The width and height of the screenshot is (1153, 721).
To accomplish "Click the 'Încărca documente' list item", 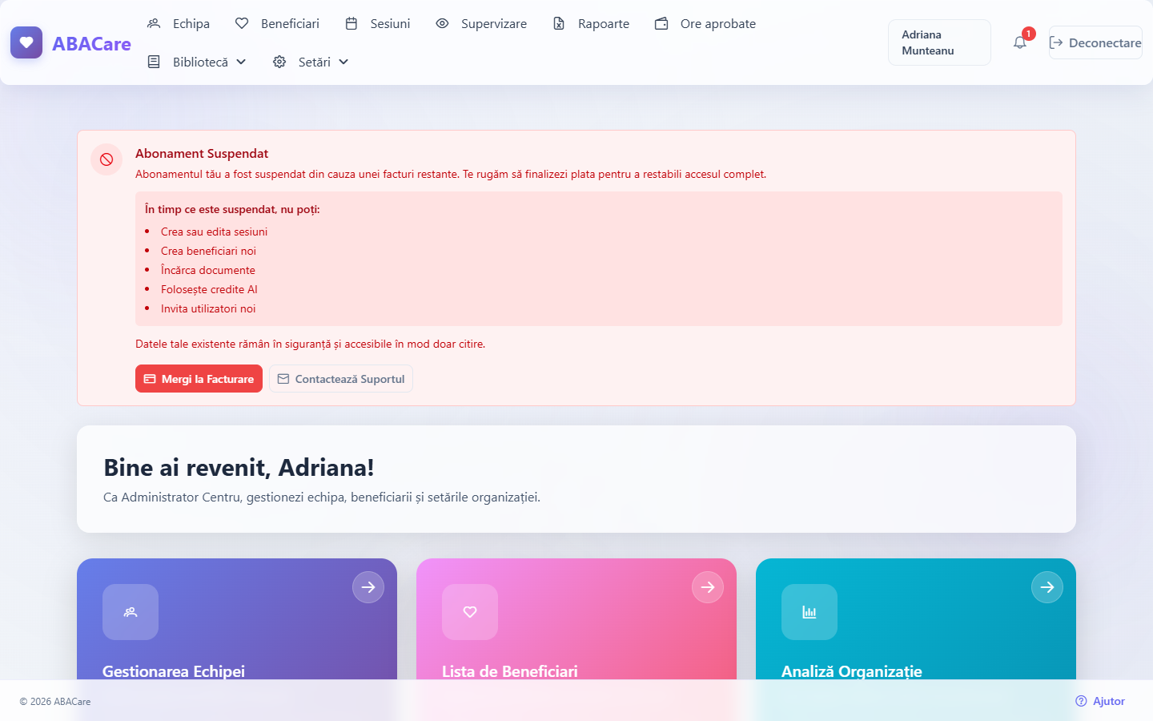I will (208, 270).
